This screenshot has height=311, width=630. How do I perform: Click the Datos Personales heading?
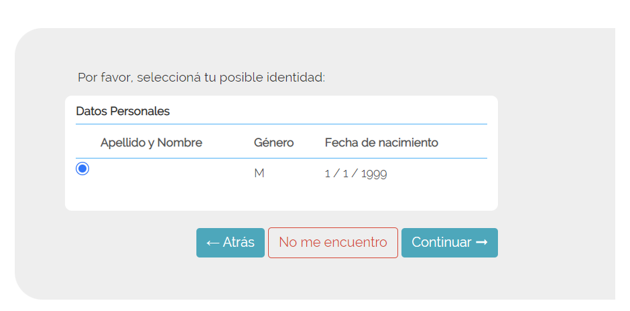[123, 111]
